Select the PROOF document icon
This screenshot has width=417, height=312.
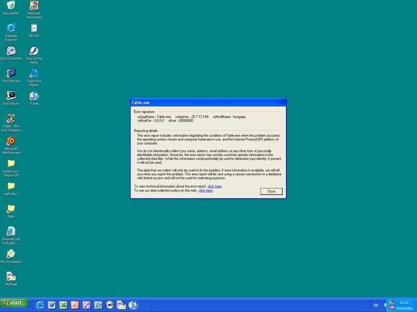click(34, 30)
